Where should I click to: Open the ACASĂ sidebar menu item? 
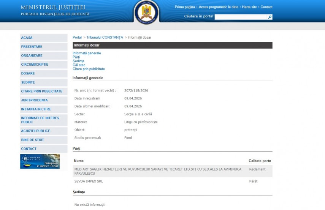click(27, 38)
